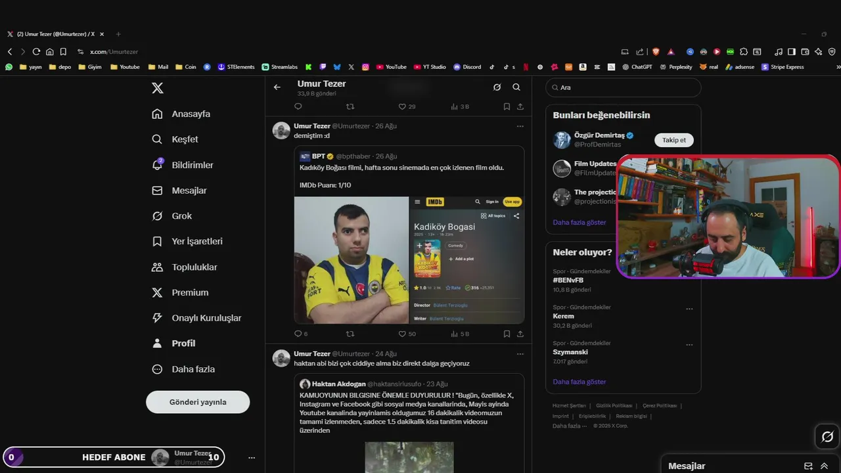Expand footer 'Daha fazla ···' links
841x473 pixels.
pos(570,426)
